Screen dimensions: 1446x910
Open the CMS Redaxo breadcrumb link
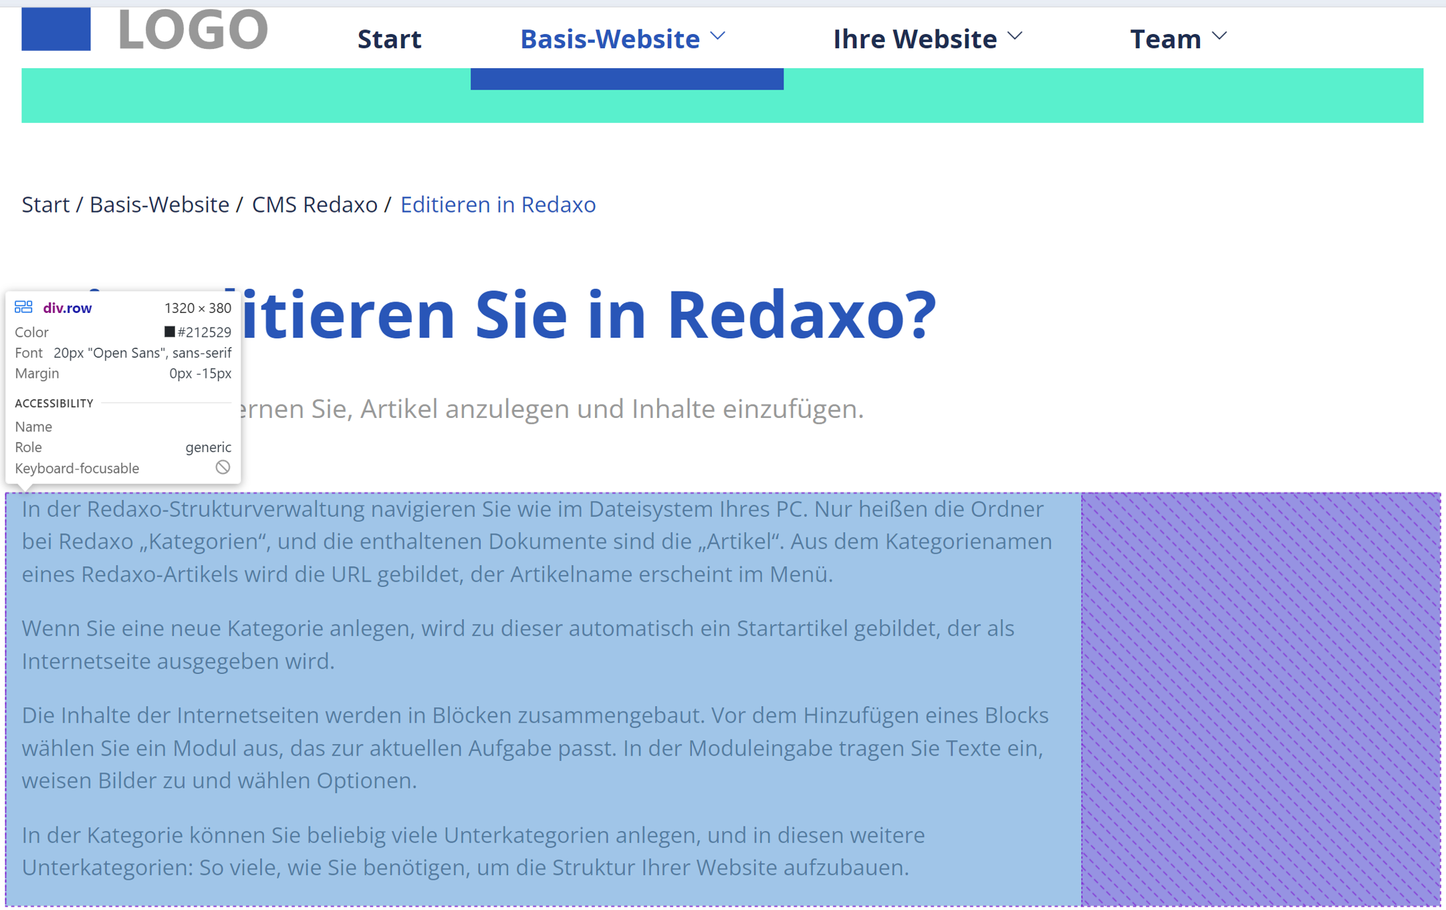(314, 205)
